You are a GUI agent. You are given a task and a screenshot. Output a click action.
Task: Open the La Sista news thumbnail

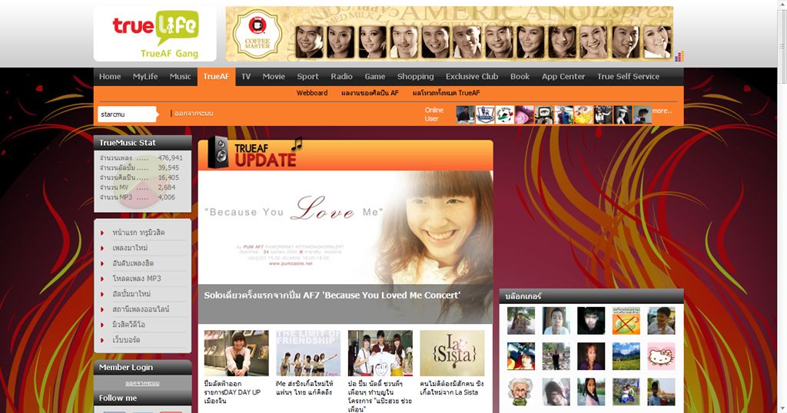point(452,353)
